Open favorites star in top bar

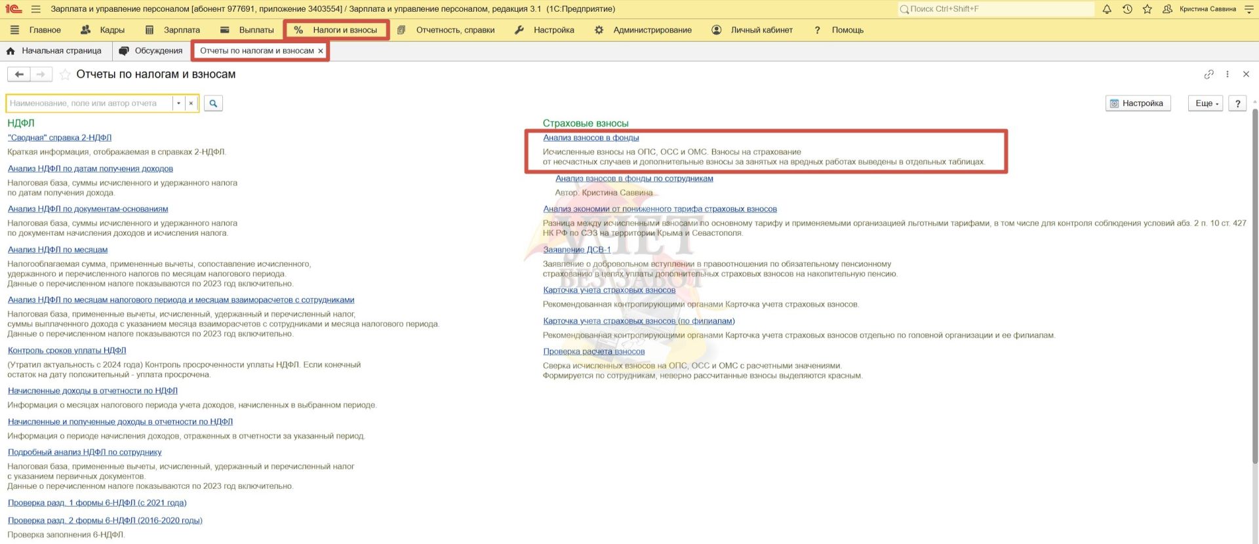click(x=1147, y=9)
